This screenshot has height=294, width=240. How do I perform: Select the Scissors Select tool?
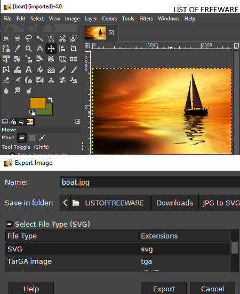[x=62, y=38]
